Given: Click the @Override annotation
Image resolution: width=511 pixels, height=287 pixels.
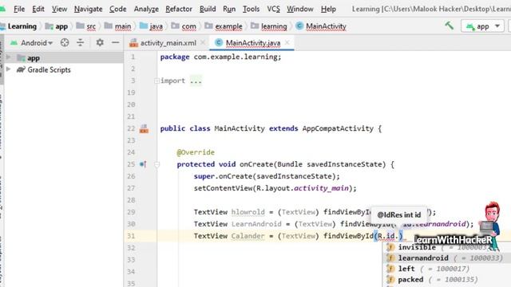Looking at the screenshot, I should point(196,152).
